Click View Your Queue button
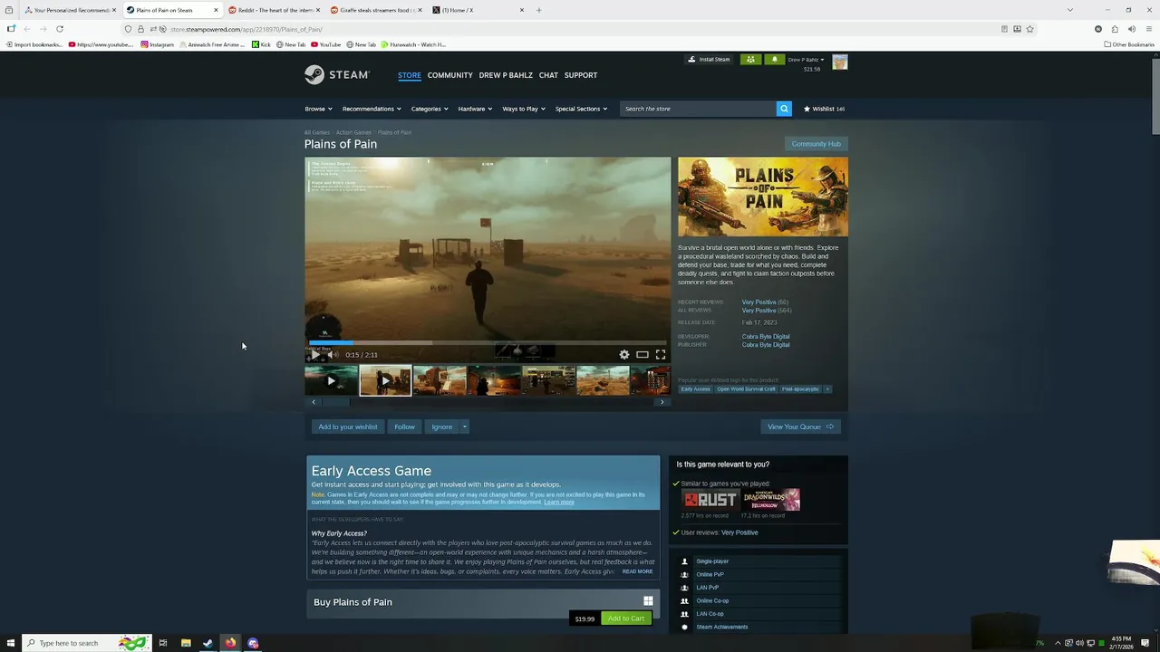 pyautogui.click(x=800, y=427)
